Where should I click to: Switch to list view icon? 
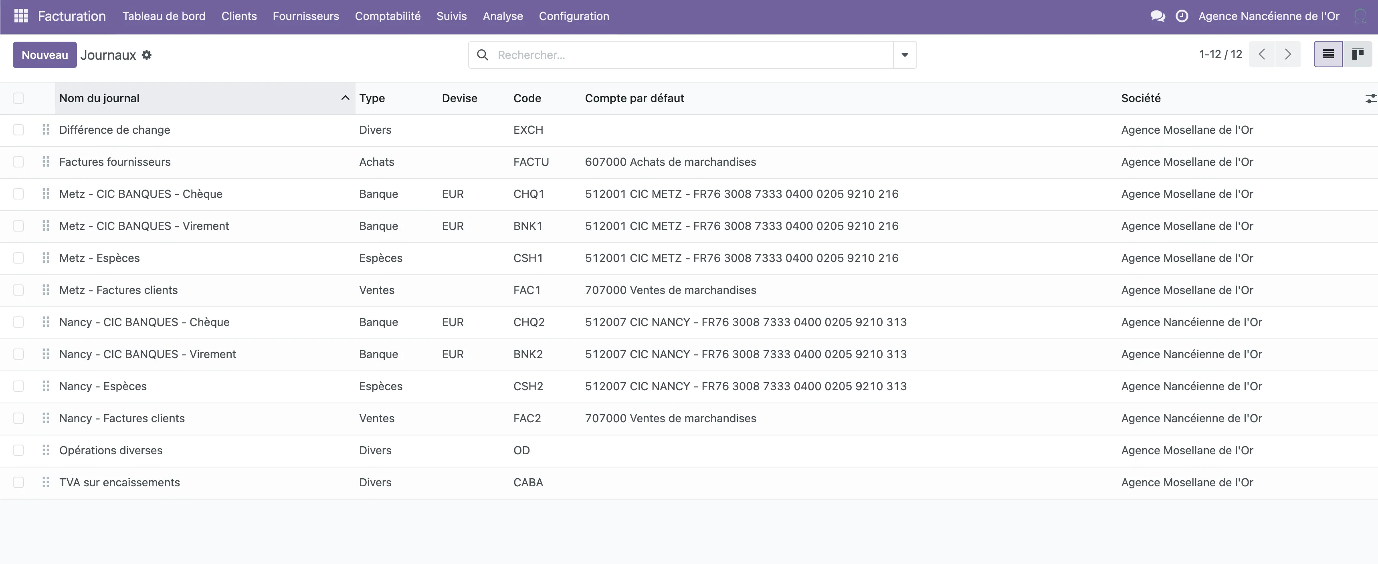pos(1328,54)
